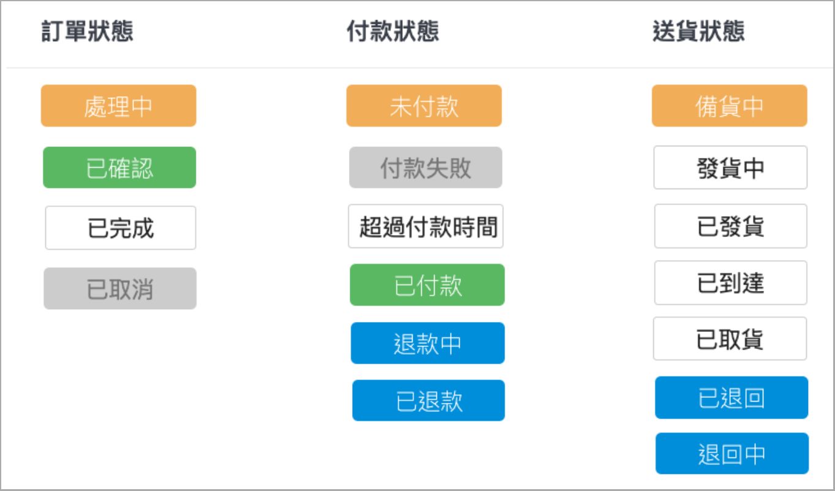Select the blue 已退款 payment badge
Screen dimensions: 835x491
(x=429, y=401)
